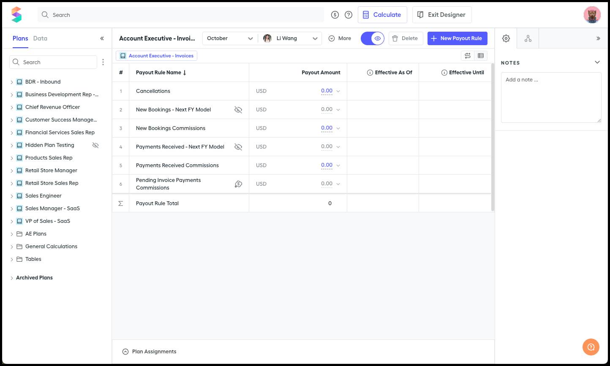Expand the Plan Assignments panel
This screenshot has width=610, height=366.
125,352
